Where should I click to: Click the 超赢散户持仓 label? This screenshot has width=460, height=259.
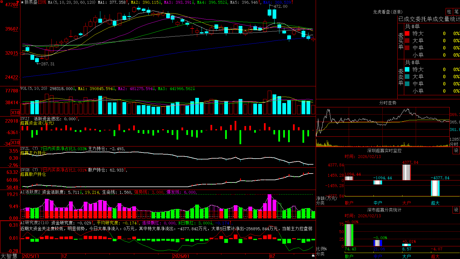33,174
